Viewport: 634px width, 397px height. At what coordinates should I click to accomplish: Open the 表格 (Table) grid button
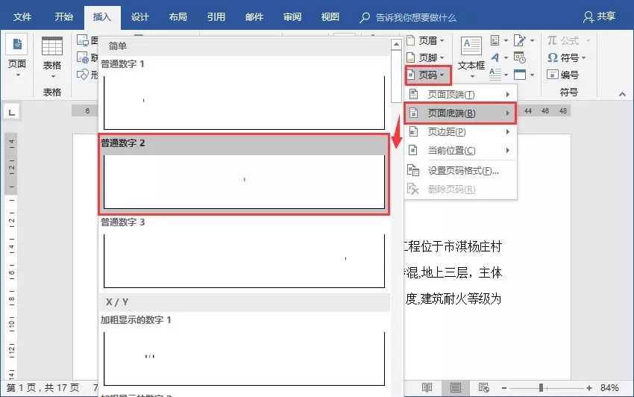52,57
